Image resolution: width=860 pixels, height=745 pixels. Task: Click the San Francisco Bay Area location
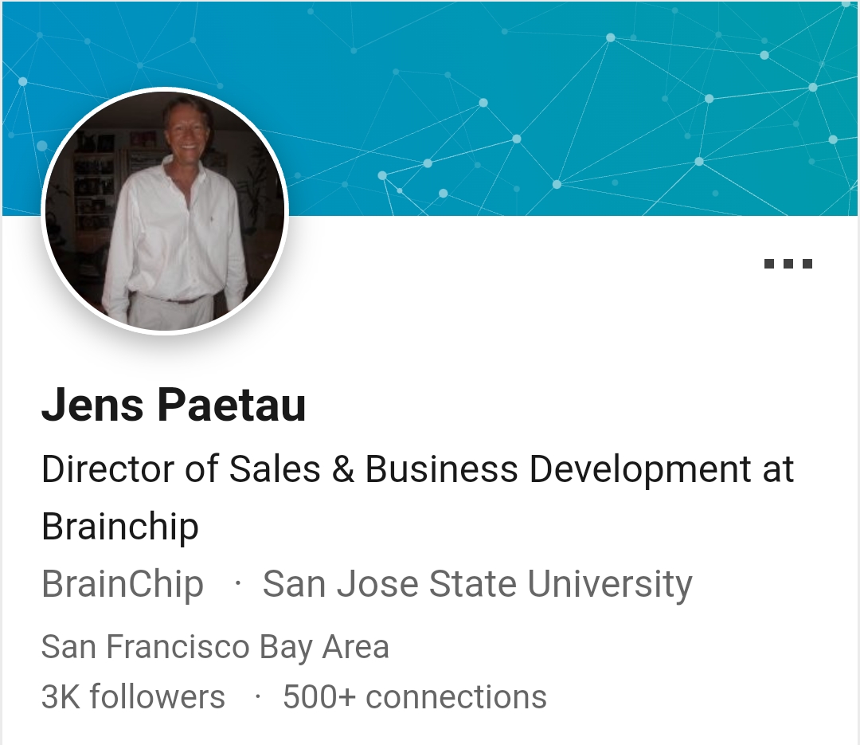[x=215, y=646]
